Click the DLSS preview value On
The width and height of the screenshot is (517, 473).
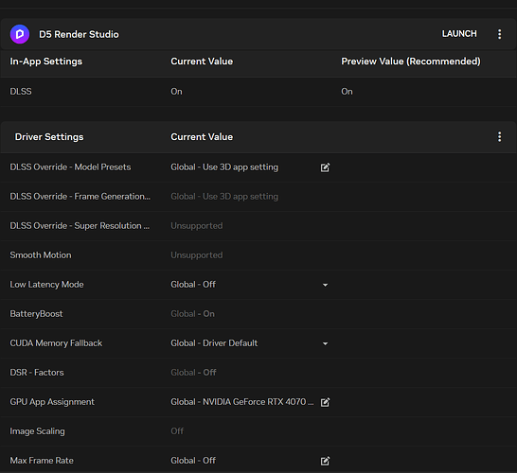tap(347, 91)
